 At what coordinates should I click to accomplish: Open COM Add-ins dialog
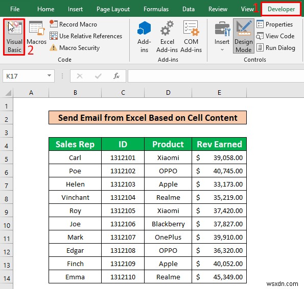coord(191,37)
